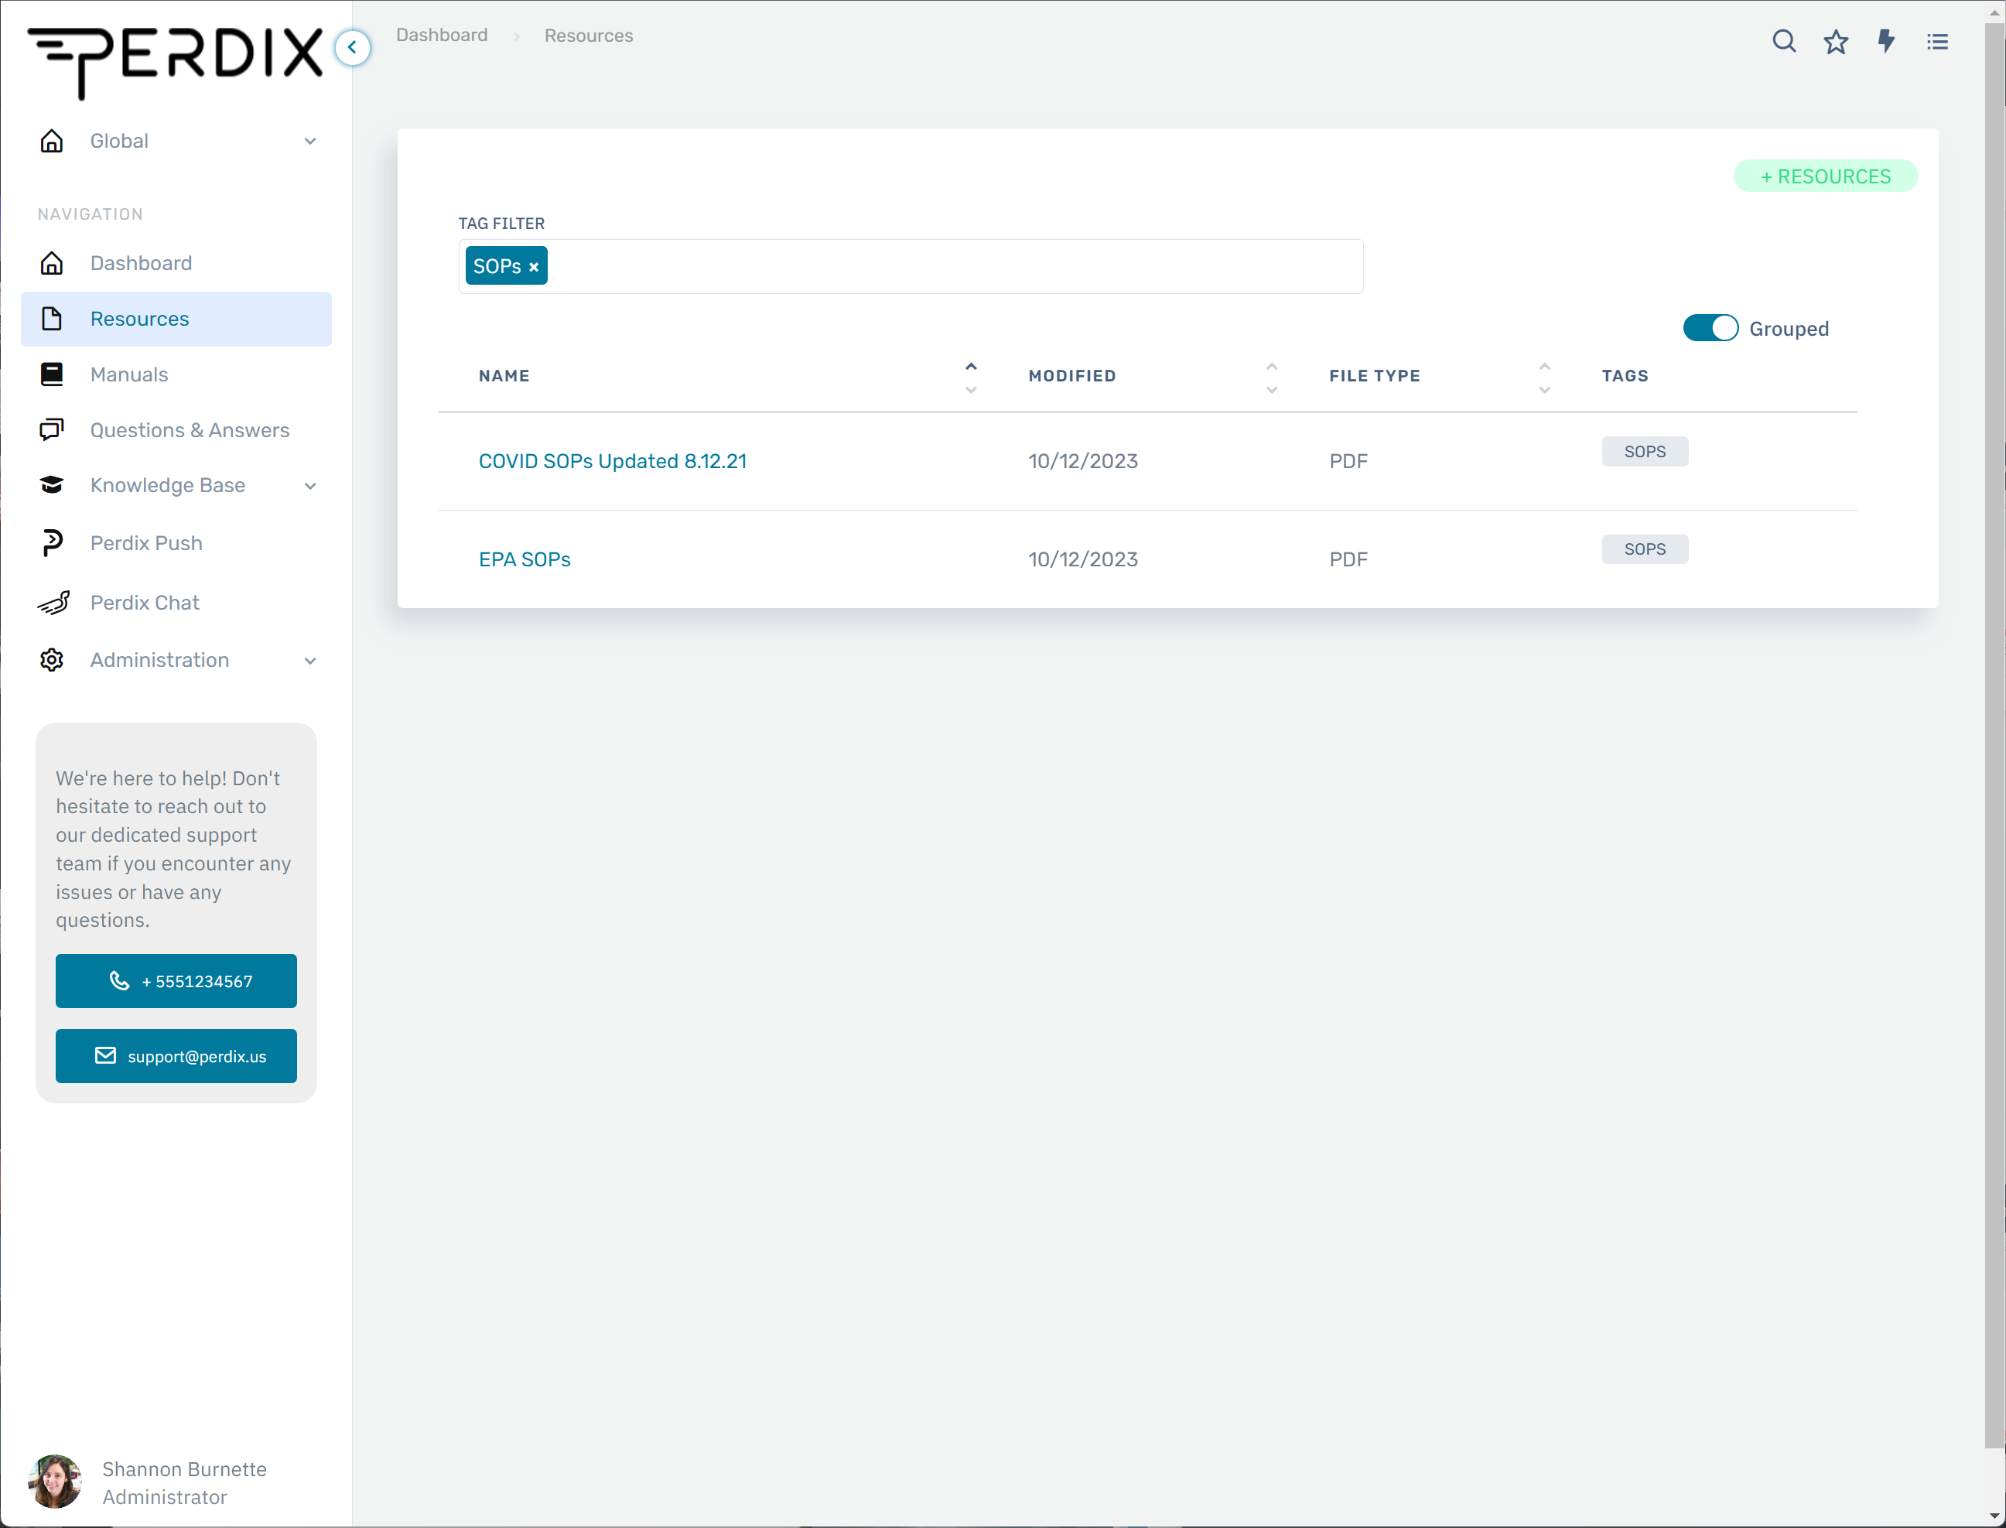
Task: Expand the Knowledge Base submenu chevron
Action: coord(310,486)
